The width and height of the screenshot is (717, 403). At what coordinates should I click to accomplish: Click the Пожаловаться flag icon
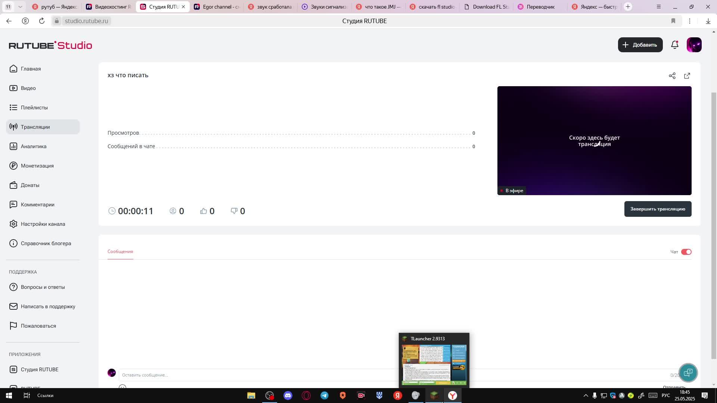tap(13, 326)
